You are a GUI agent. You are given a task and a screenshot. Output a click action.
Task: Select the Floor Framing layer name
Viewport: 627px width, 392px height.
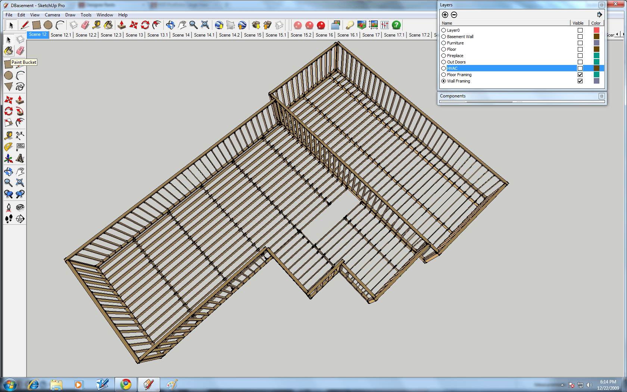459,75
